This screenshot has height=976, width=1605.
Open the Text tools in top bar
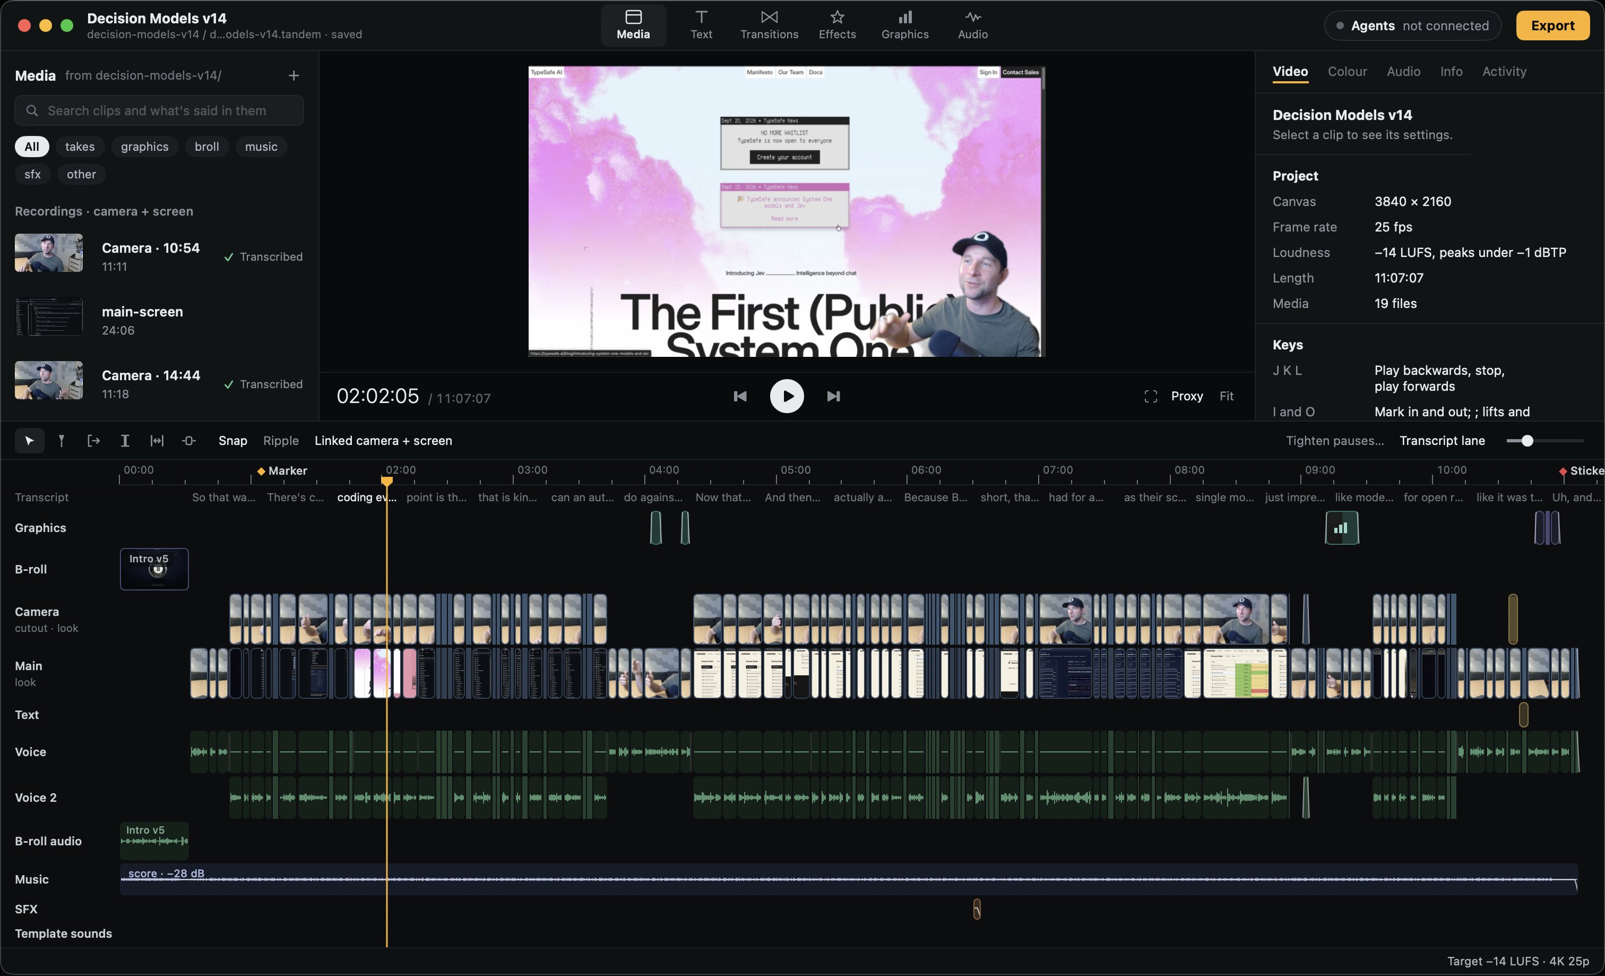point(701,25)
